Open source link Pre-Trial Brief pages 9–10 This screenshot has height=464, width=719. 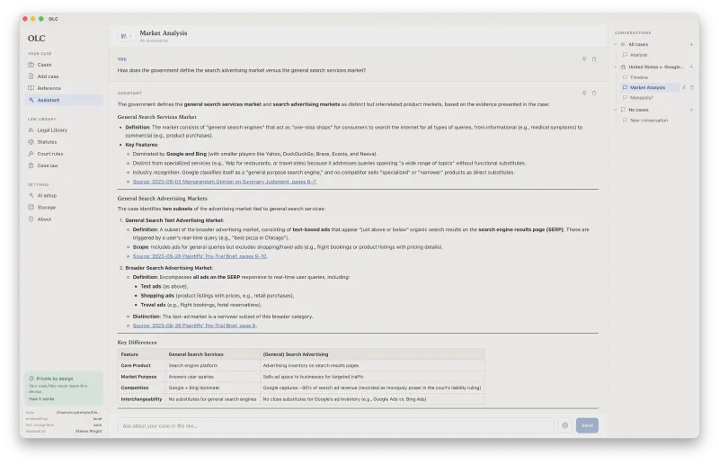tap(200, 256)
